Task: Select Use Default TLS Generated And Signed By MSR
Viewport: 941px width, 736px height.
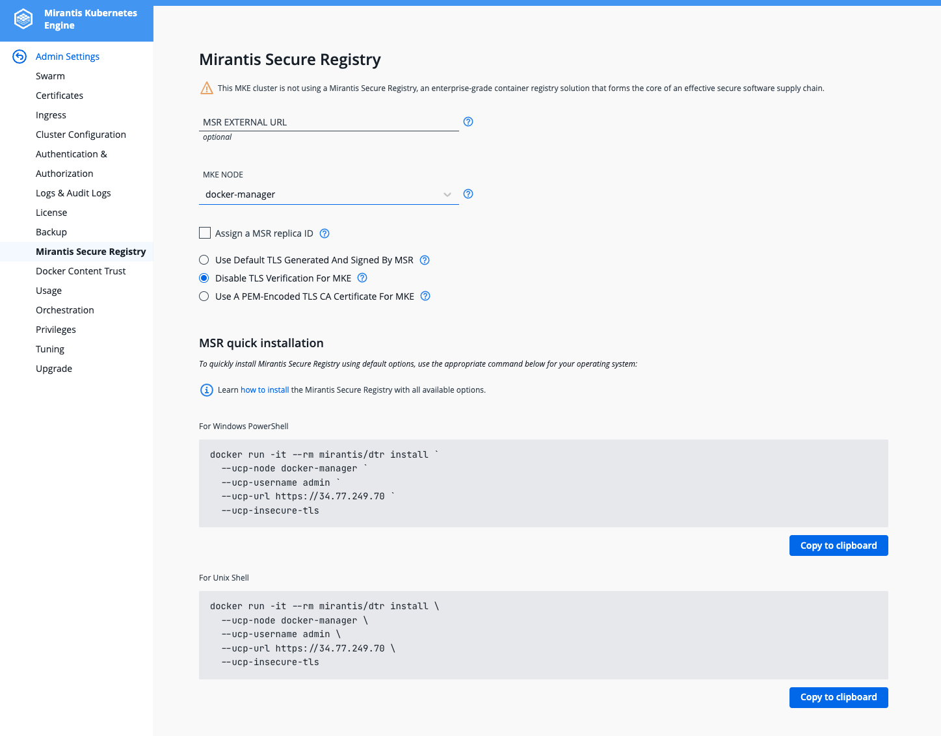Action: (204, 260)
